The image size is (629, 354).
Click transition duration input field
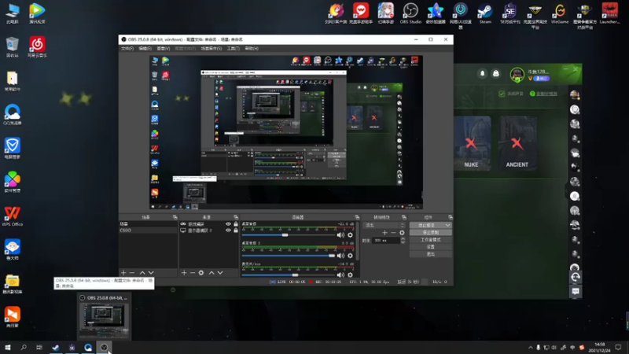386,241
